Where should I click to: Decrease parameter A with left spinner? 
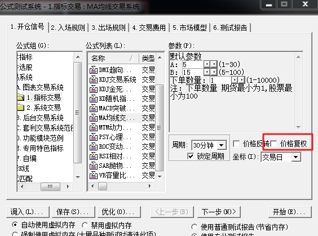coord(207,64)
